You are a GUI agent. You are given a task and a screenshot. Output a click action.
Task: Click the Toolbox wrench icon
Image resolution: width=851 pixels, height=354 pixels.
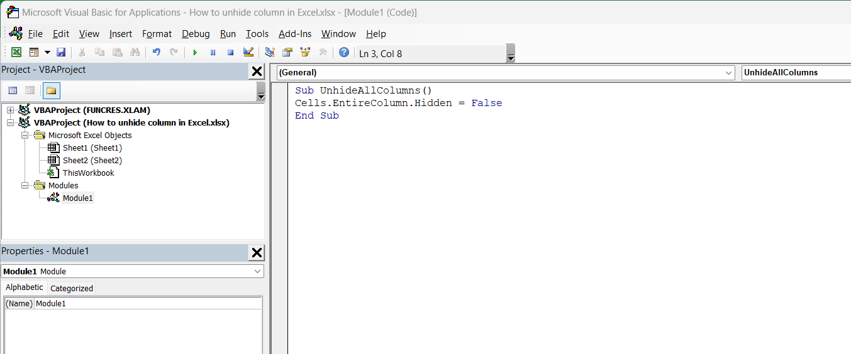point(323,53)
